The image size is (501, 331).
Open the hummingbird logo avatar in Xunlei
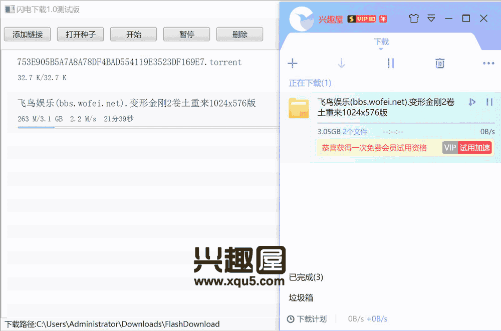(301, 19)
